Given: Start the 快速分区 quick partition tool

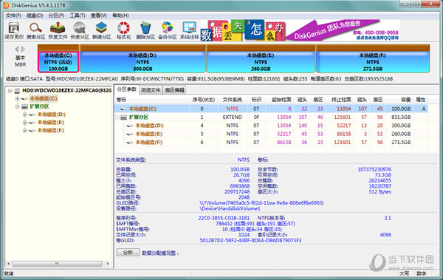Looking at the screenshot, I should click(80, 30).
